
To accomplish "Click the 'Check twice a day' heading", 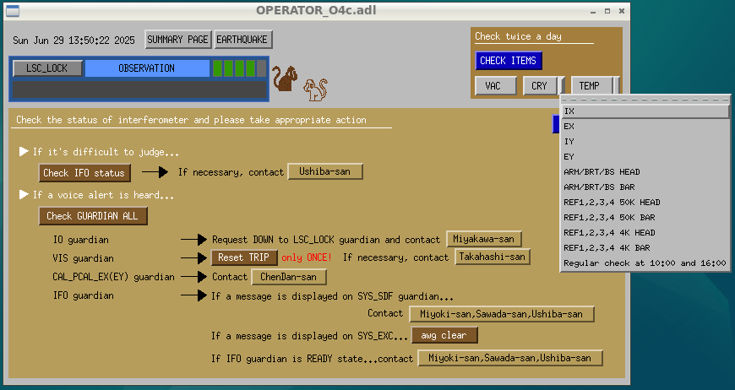I will click(518, 36).
